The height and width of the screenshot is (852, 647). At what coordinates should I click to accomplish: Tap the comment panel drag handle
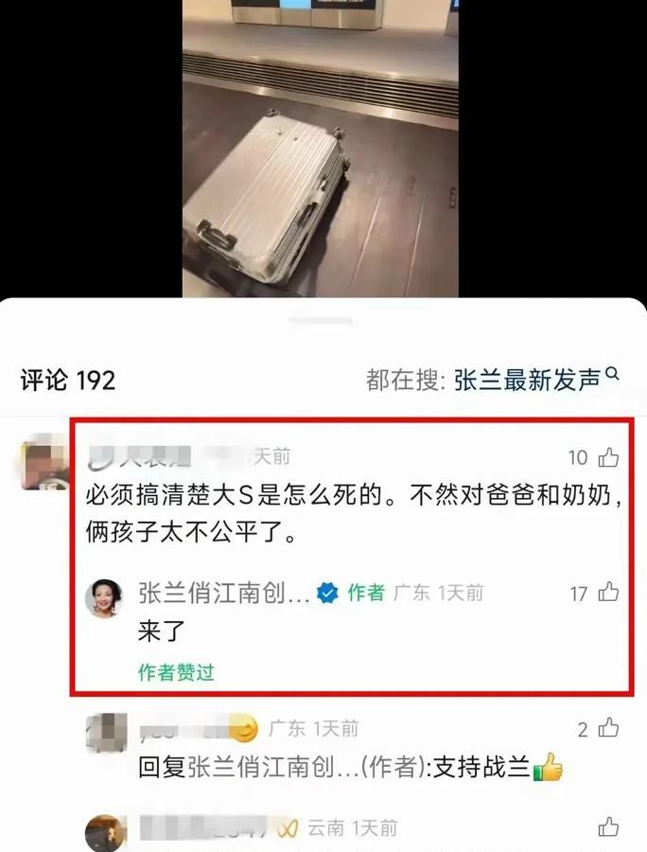point(321,321)
